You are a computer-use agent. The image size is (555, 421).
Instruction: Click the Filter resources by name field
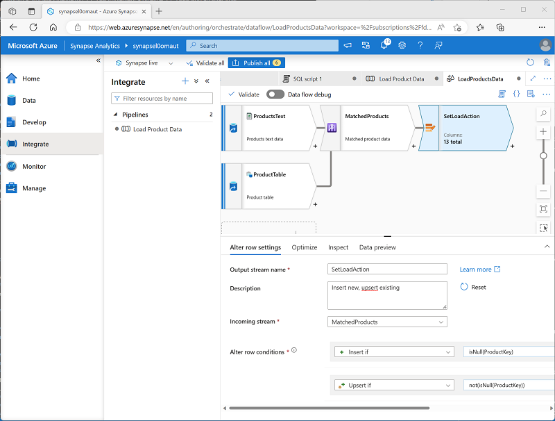(x=162, y=98)
